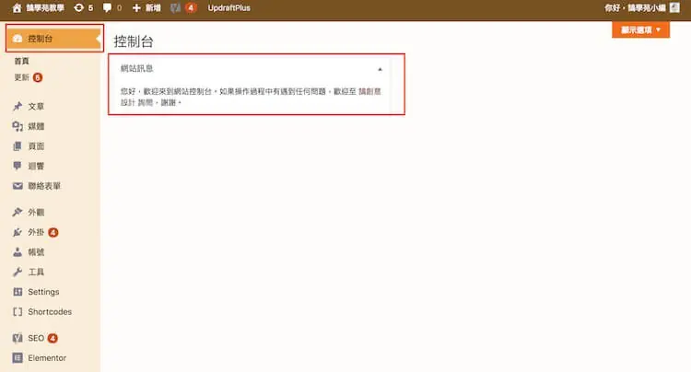Open Yoast SEO icon in top admin bar
The image size is (691, 372).
175,8
